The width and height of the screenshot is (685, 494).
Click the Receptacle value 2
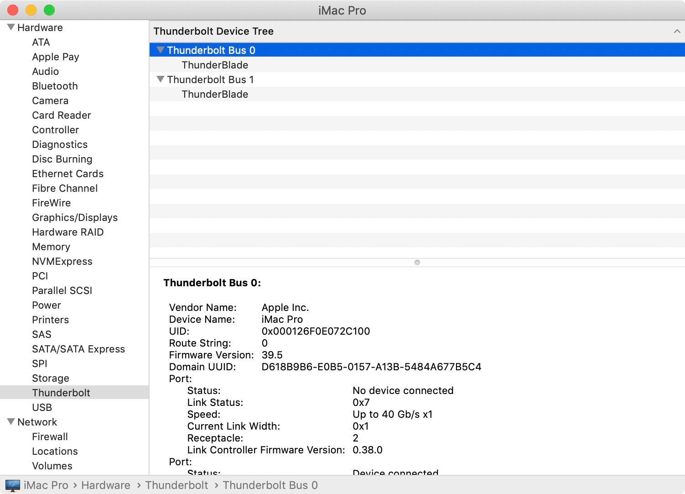click(356, 438)
